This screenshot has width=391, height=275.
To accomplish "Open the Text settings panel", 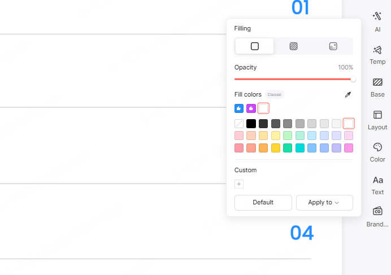I will [x=377, y=184].
